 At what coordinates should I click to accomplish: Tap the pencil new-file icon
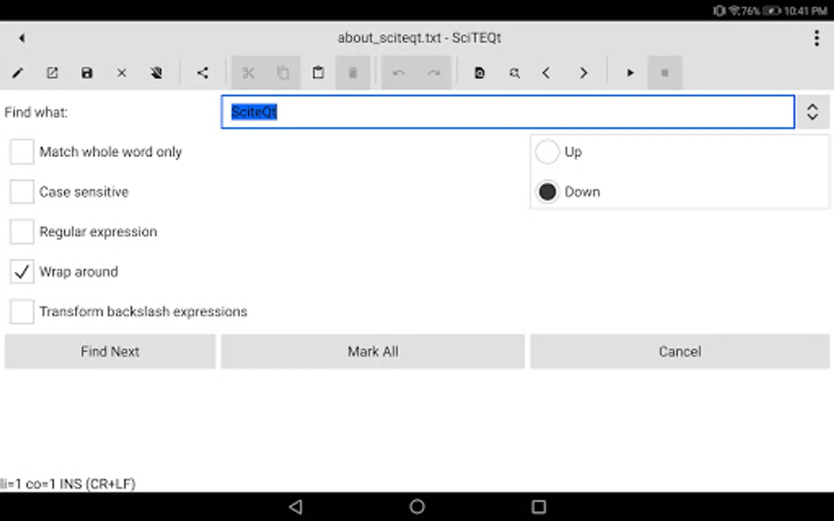click(x=17, y=73)
